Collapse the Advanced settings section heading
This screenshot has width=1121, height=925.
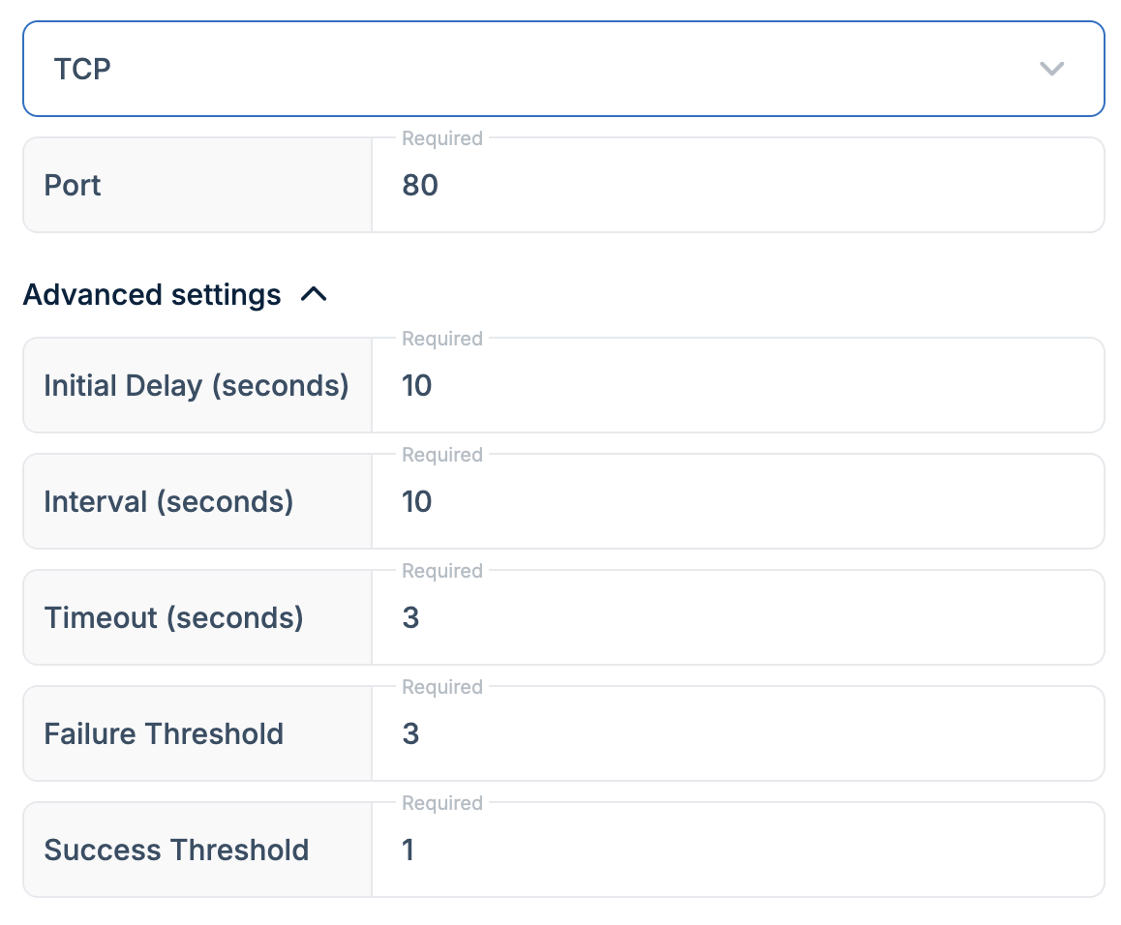[x=152, y=294]
